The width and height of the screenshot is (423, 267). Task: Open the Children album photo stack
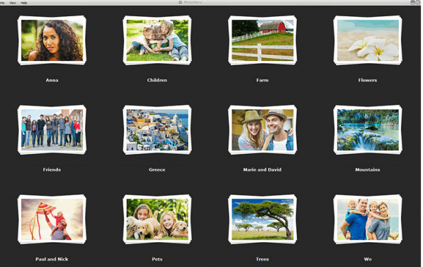[x=157, y=40]
